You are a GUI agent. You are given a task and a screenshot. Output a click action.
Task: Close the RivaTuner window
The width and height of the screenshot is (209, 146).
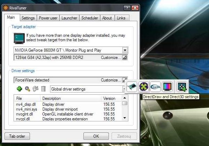135,8
